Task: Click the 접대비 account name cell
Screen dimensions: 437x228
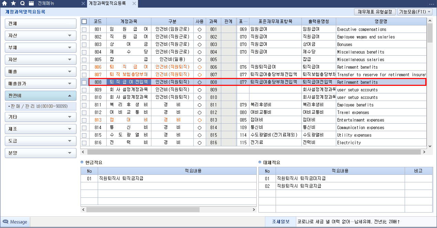Action: [x=129, y=120]
